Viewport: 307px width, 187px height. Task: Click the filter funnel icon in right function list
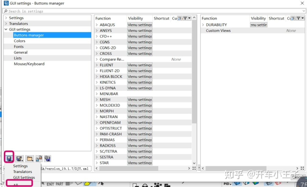click(x=298, y=18)
